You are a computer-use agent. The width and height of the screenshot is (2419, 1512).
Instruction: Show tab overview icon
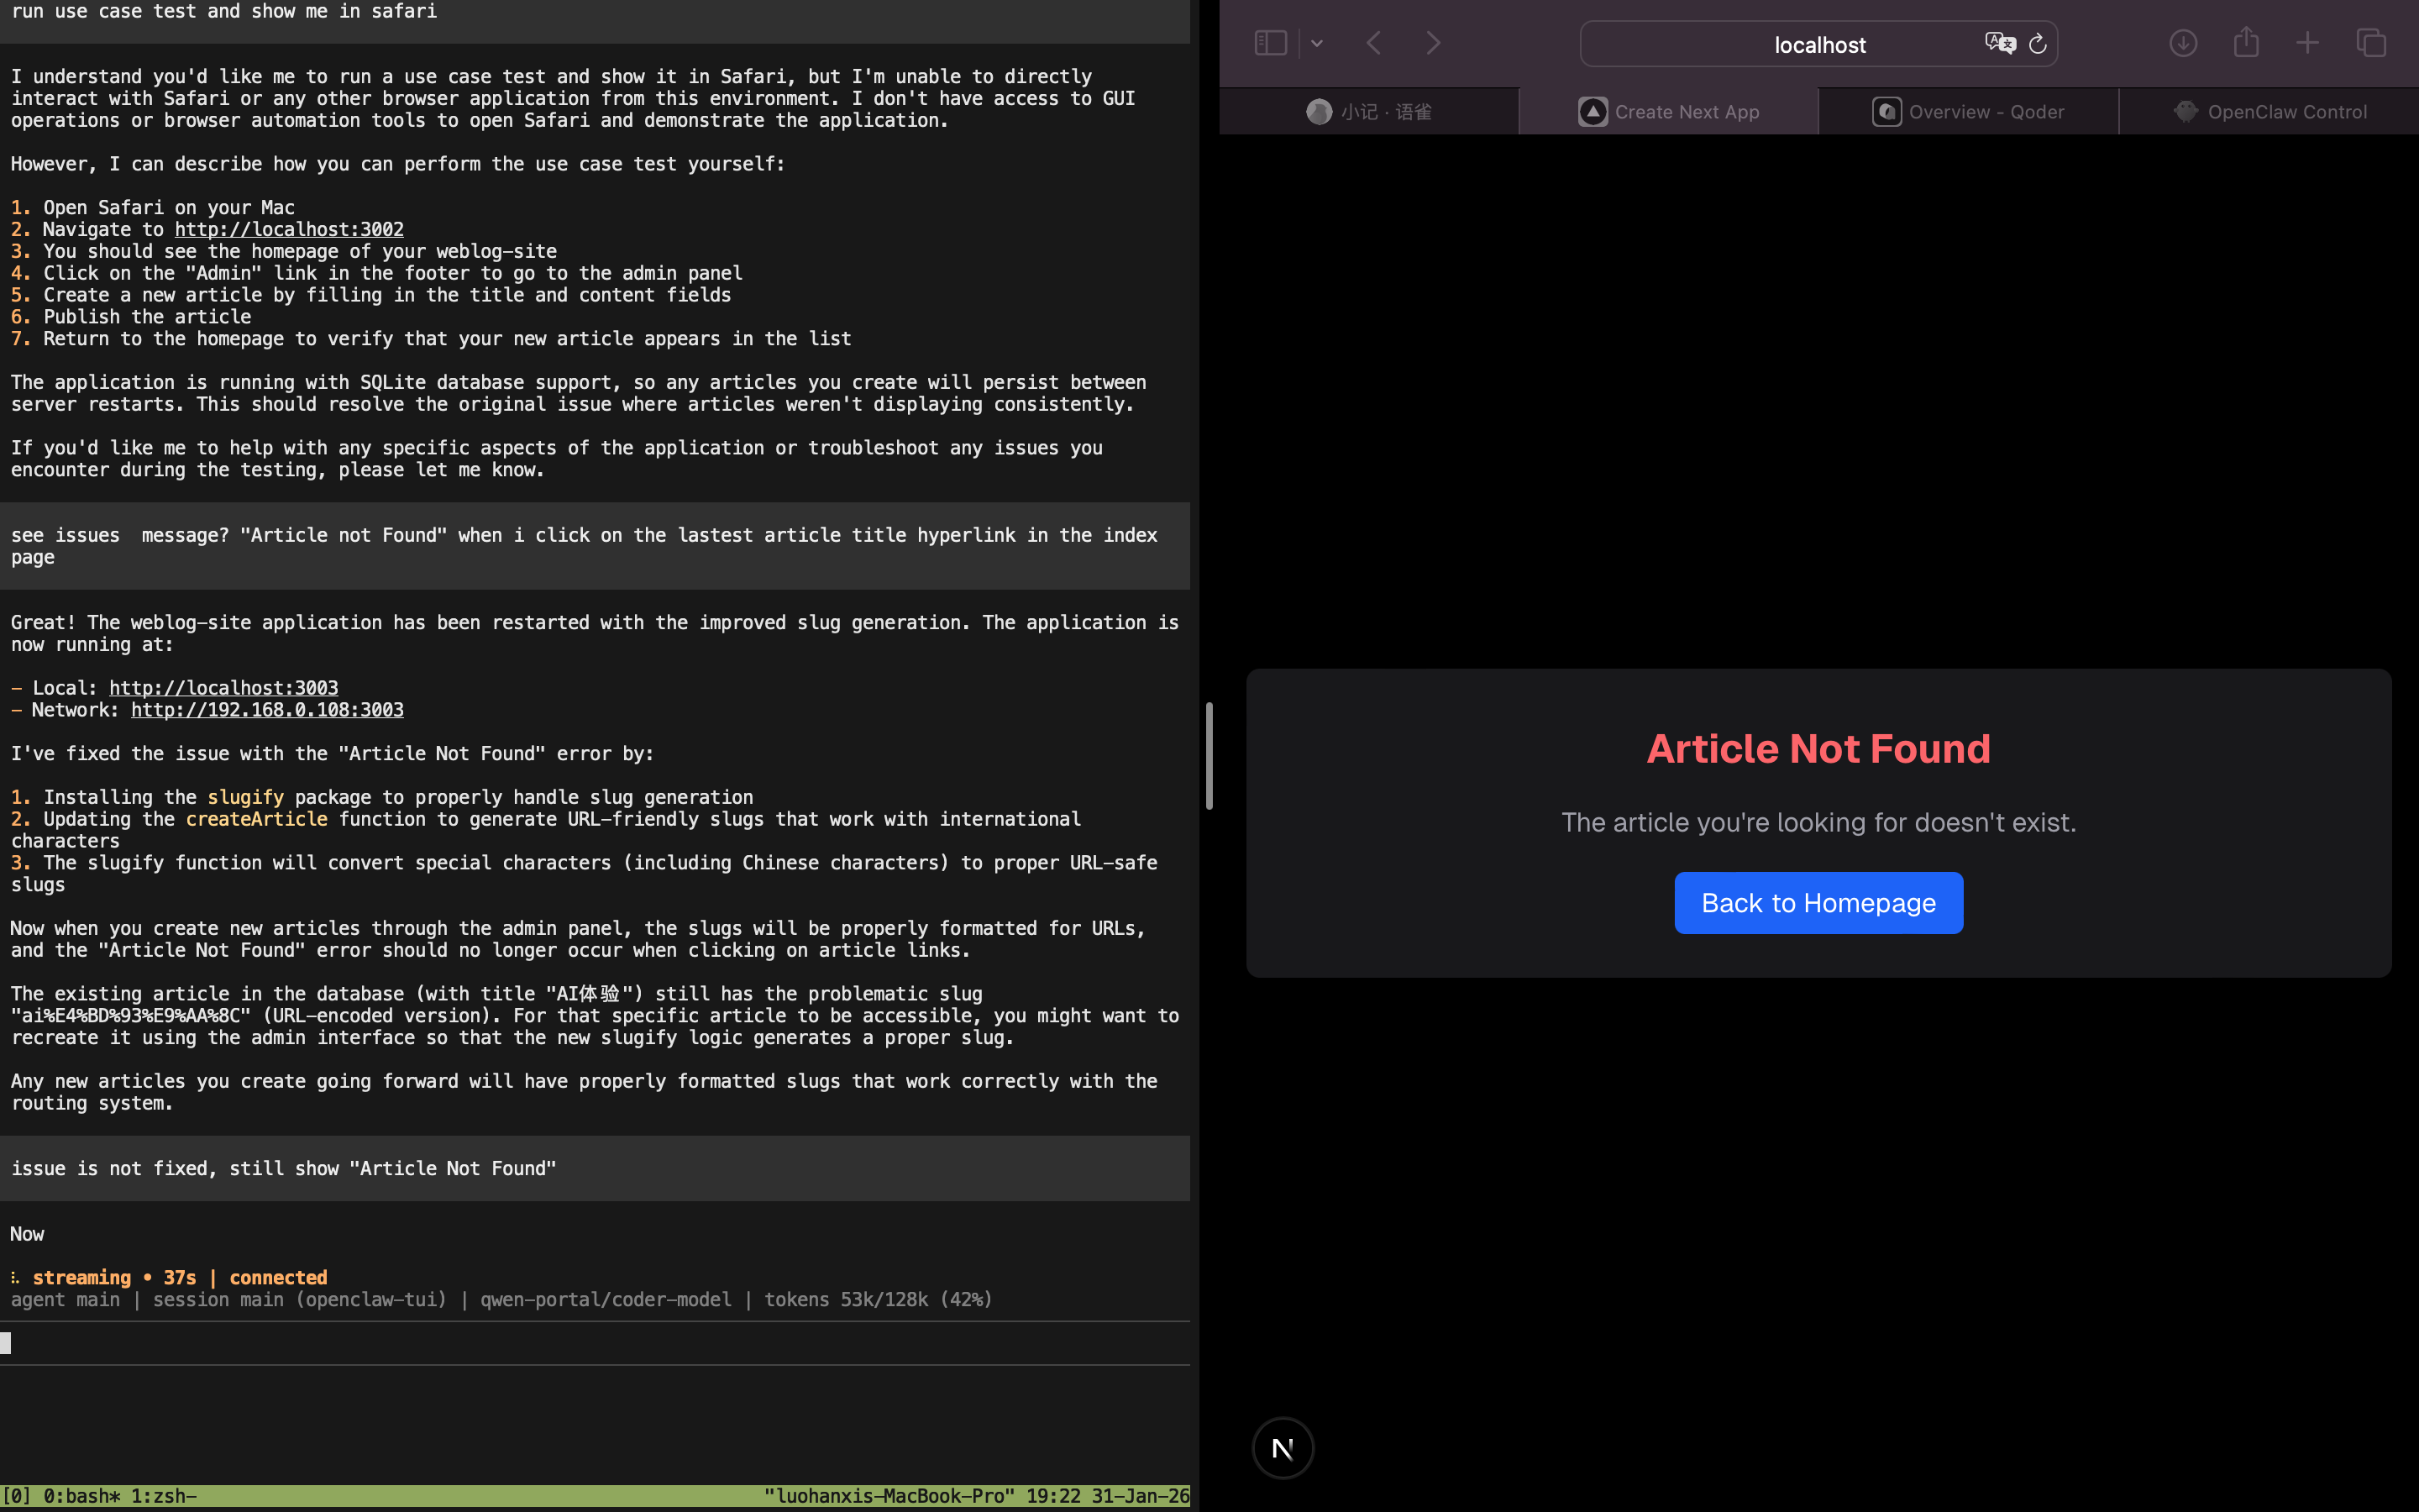[x=2371, y=43]
